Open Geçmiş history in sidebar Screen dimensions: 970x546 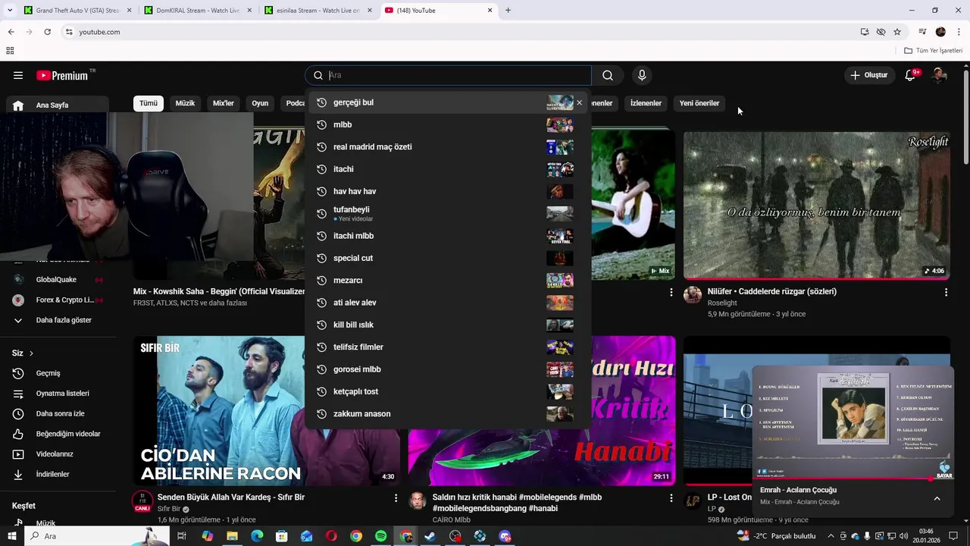[x=58, y=373]
